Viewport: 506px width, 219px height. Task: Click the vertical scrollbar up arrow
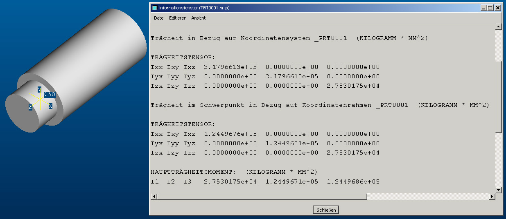pos(499,27)
